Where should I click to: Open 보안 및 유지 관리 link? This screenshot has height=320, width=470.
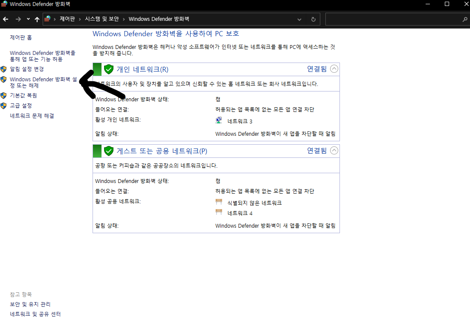[x=30, y=304]
